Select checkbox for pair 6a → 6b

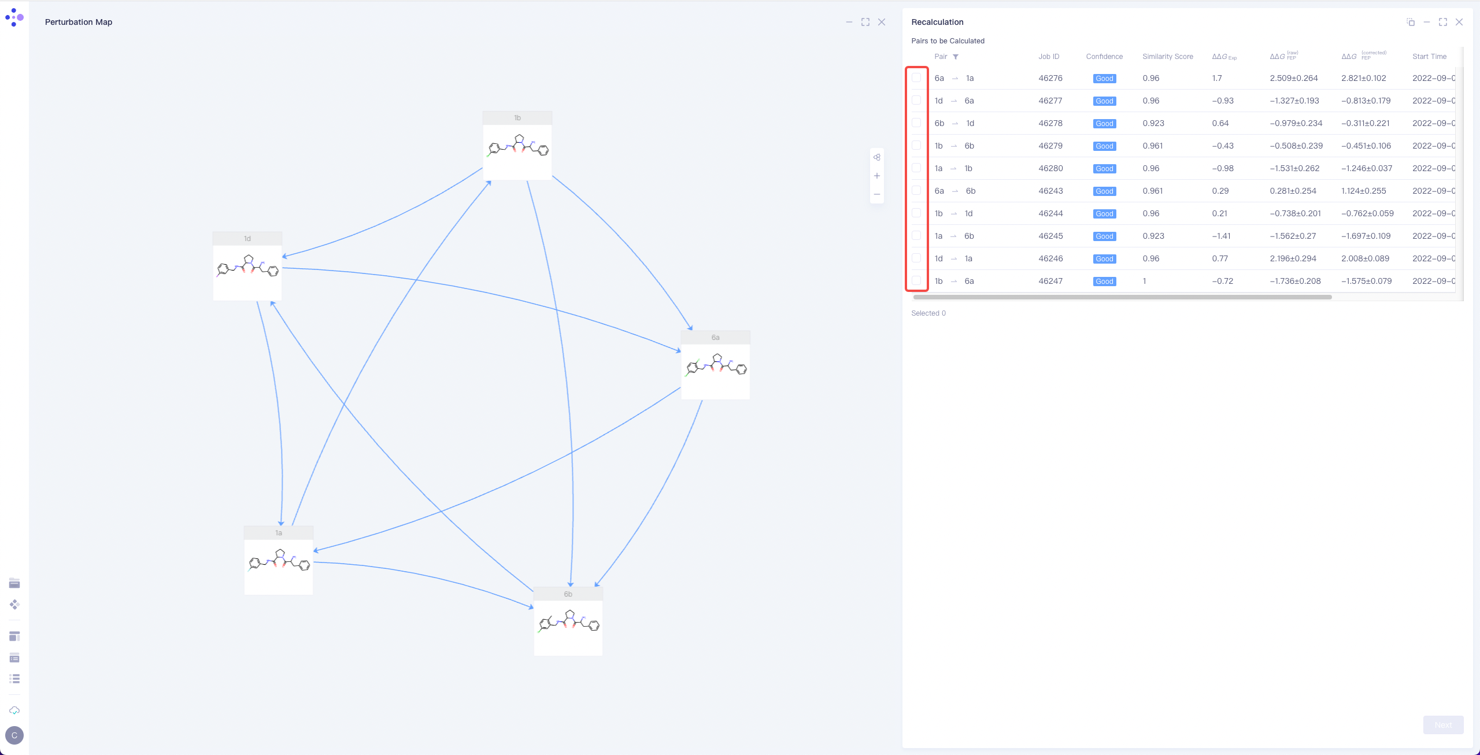[x=916, y=190]
